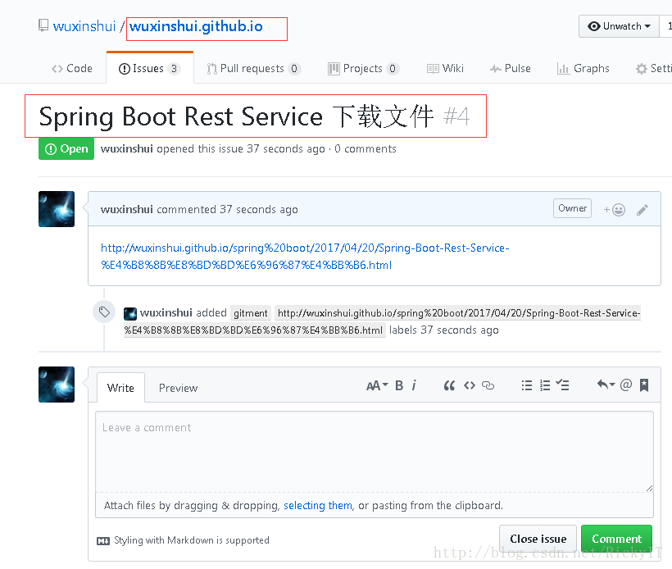
Task: Click the green Open issue status badge
Action: pos(66,148)
